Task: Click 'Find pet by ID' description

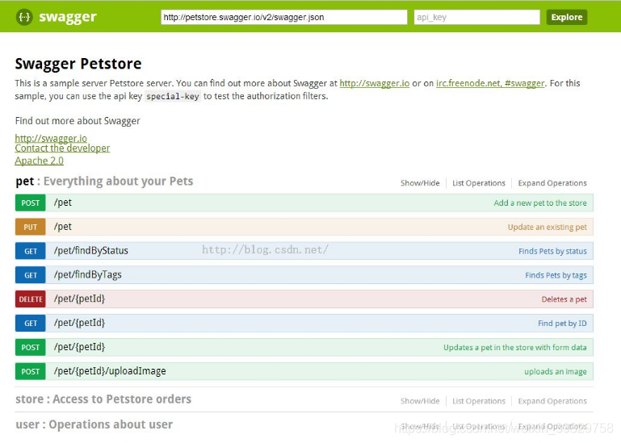Action: click(562, 323)
